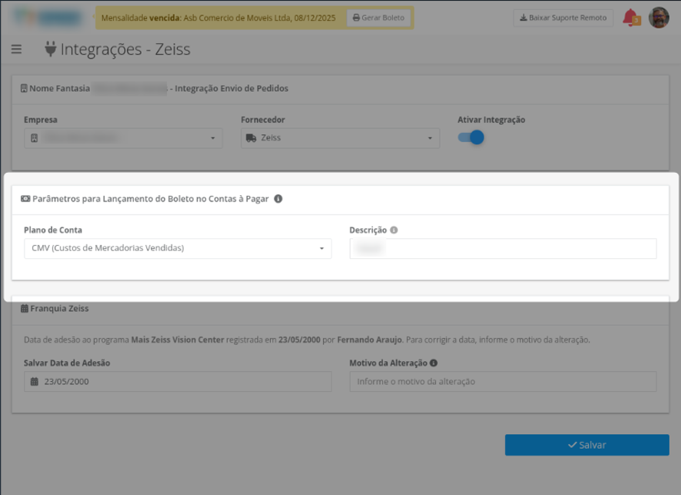The width and height of the screenshot is (681, 495).
Task: Click the calendar icon in Data de Adesão
Action: coord(35,382)
